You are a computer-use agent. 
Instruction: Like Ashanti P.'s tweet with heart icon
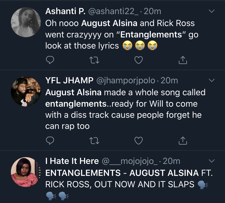click(139, 60)
